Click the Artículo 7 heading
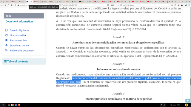This screenshot has height=107, width=191. tap(118, 37)
